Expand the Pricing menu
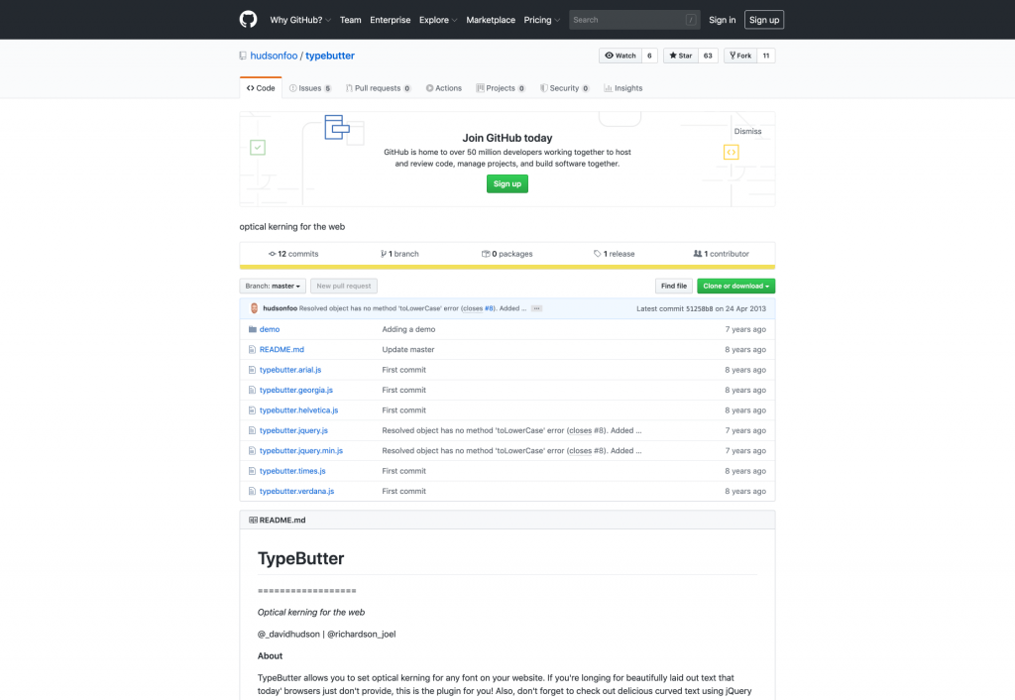1015x700 pixels. 542,20
